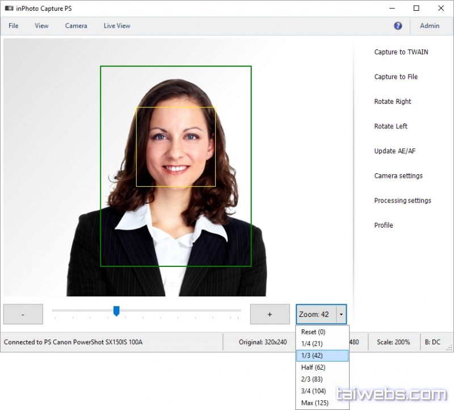Rotate the image left
Image resolution: width=454 pixels, height=410 pixels.
(x=390, y=126)
